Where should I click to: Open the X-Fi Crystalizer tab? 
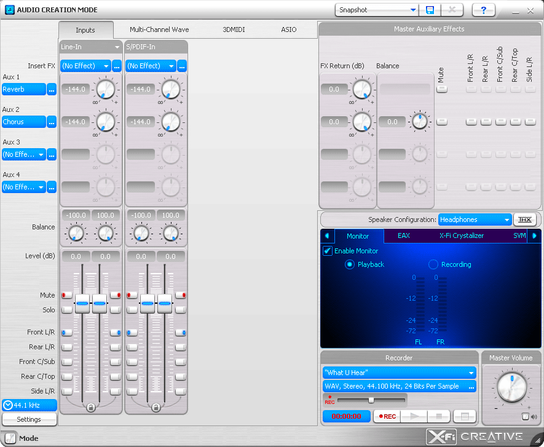point(461,235)
